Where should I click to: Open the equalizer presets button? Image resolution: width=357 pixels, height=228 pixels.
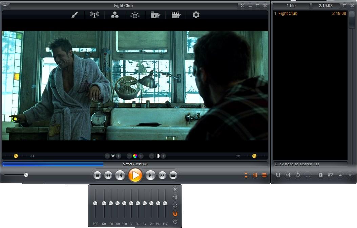pyautogui.click(x=175, y=198)
